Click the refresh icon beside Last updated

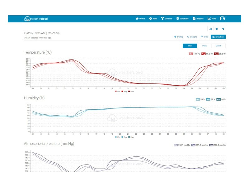coord(25,38)
